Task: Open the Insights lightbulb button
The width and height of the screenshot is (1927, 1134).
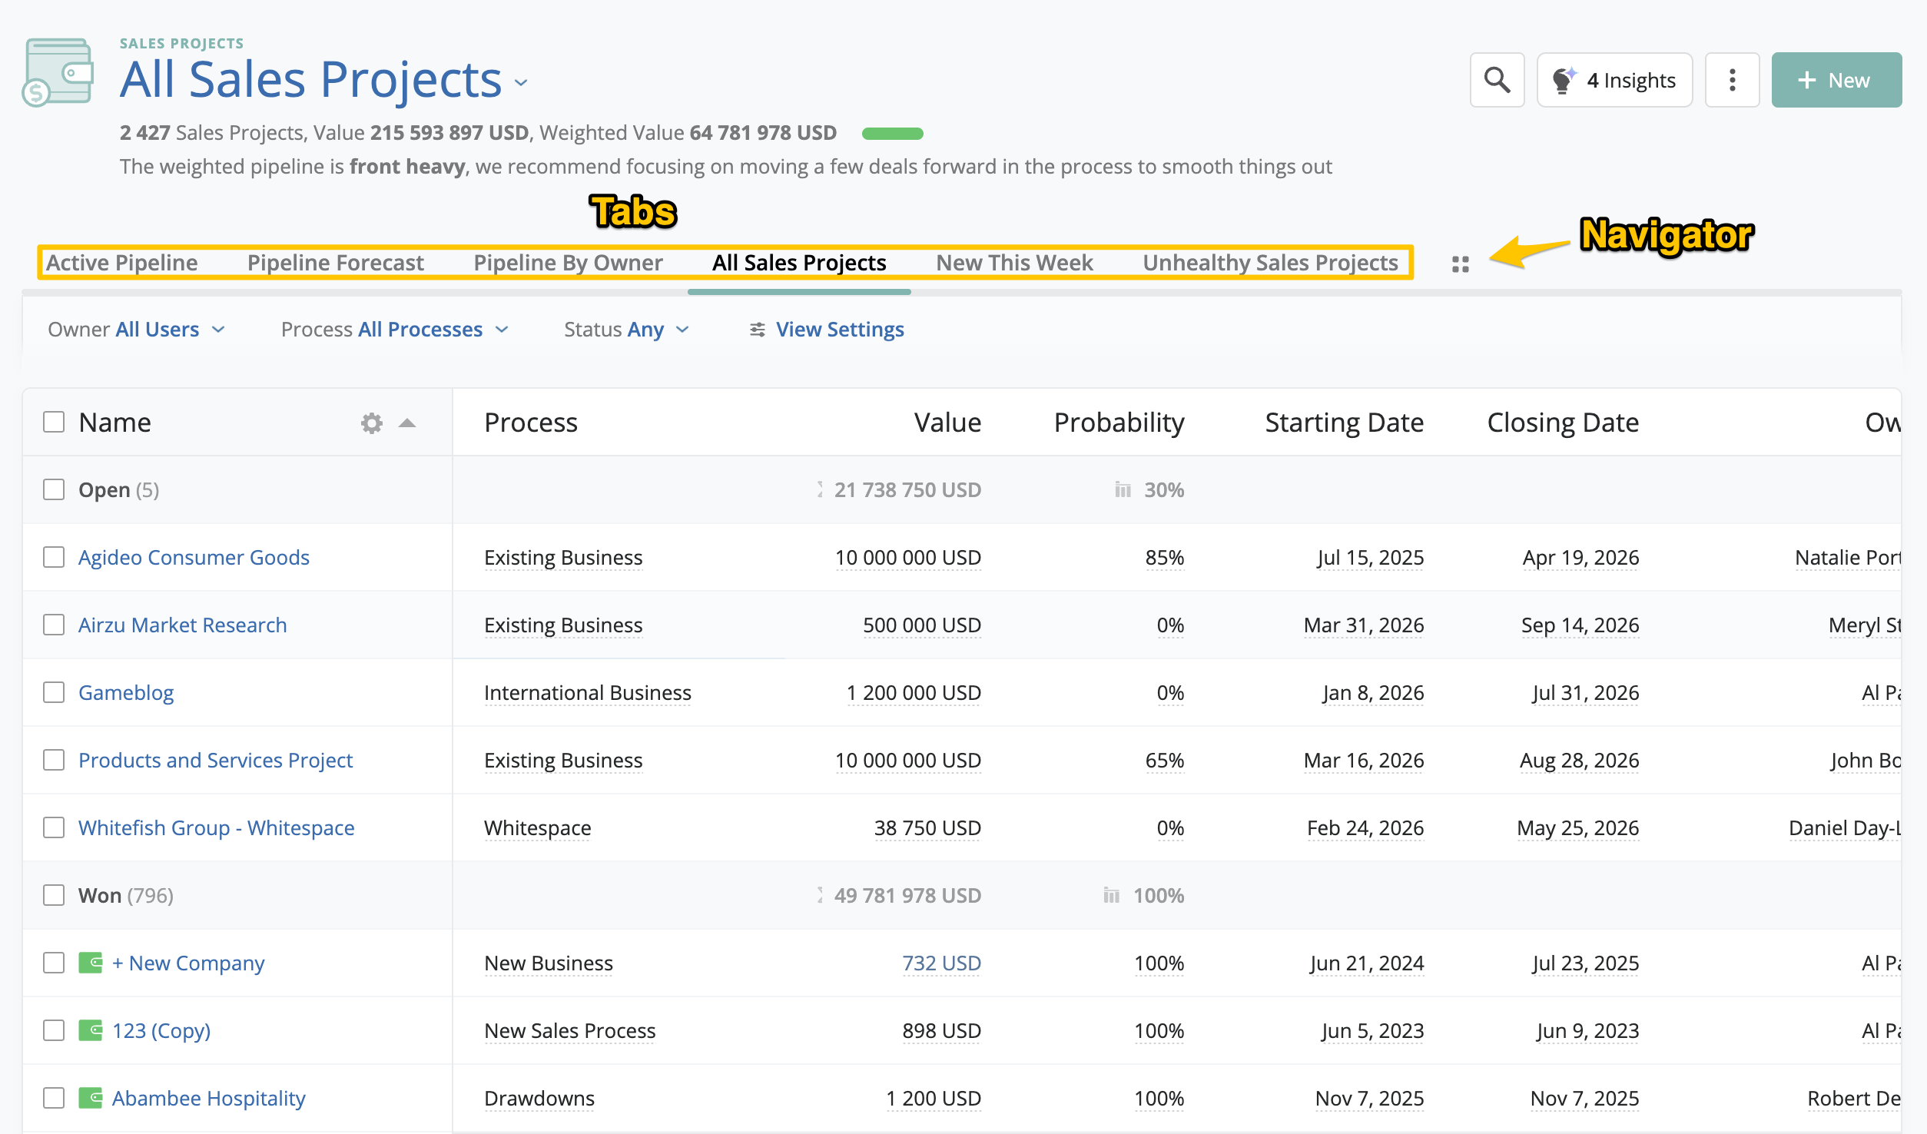Action: click(1614, 80)
